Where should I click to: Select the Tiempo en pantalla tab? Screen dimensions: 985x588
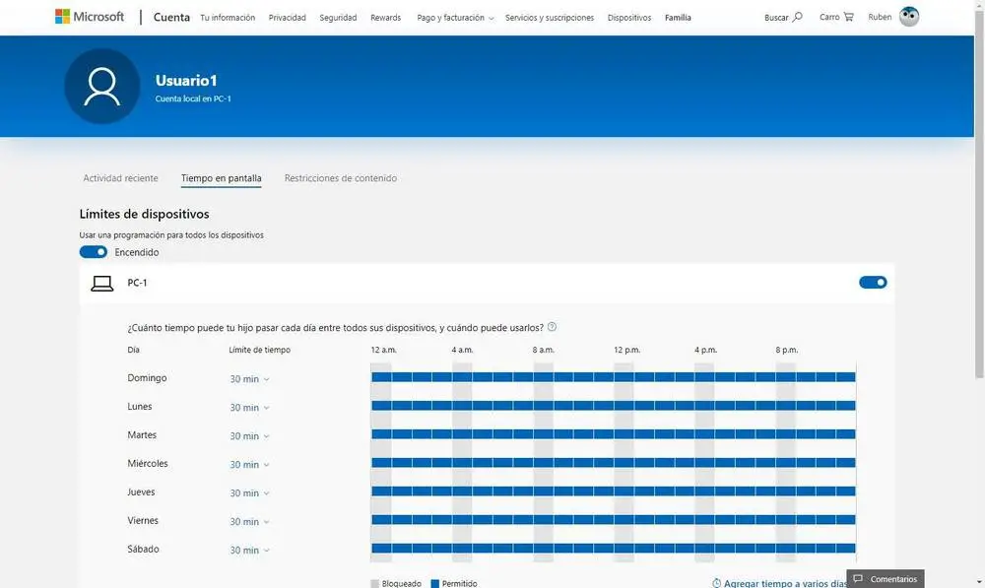click(221, 178)
